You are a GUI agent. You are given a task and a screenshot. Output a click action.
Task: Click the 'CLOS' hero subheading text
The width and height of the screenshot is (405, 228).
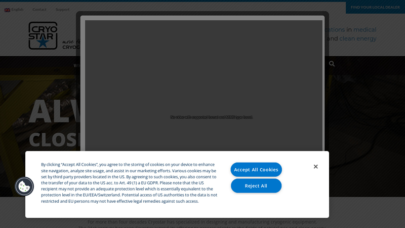[52, 140]
